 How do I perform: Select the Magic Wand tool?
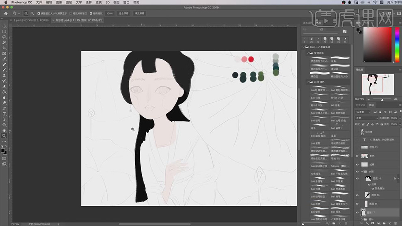4,43
